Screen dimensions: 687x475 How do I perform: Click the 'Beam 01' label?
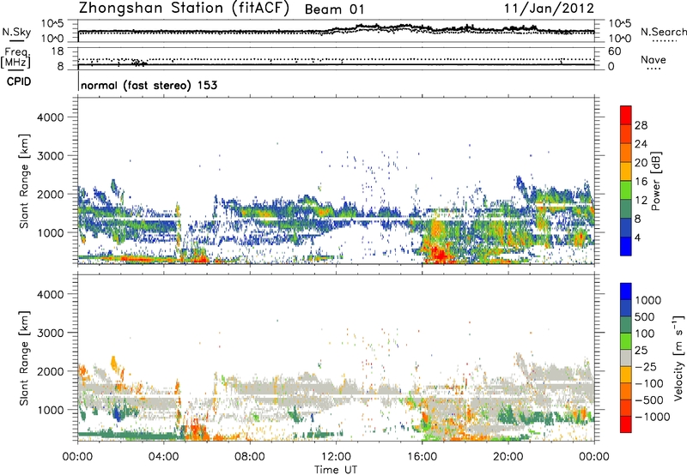coord(334,9)
